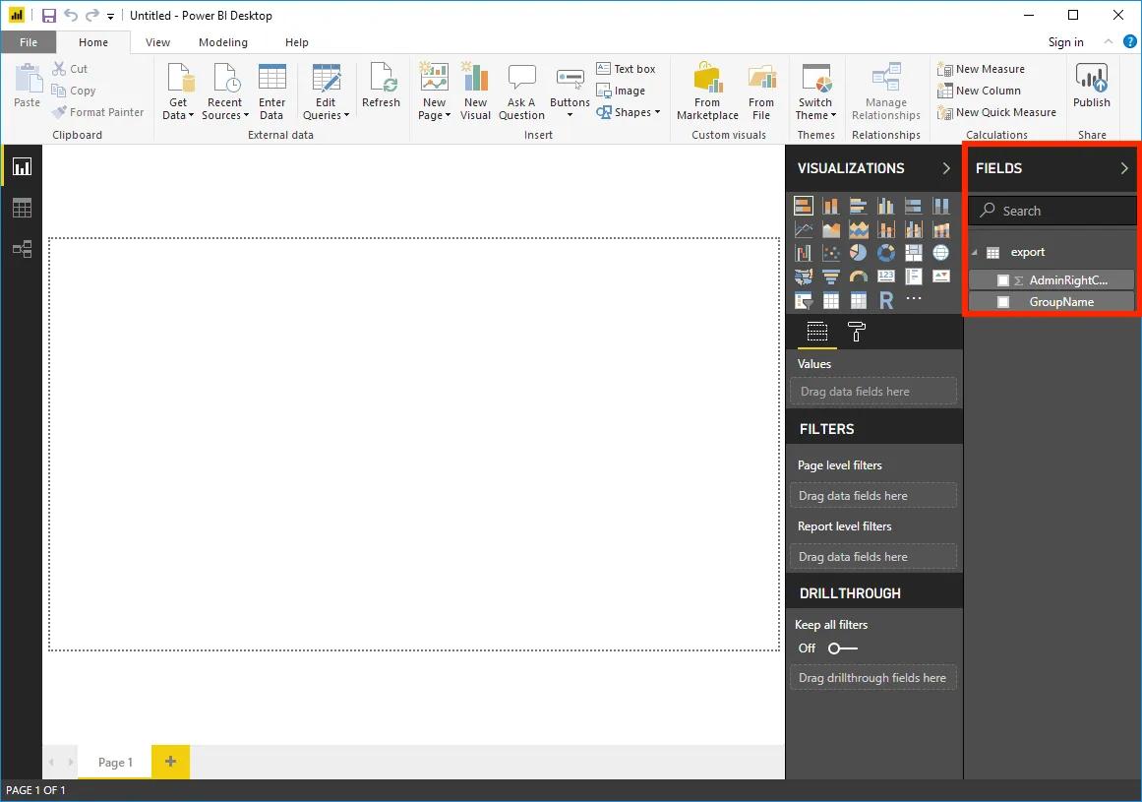
Task: Insert a Scatter chart visual
Action: [830, 253]
